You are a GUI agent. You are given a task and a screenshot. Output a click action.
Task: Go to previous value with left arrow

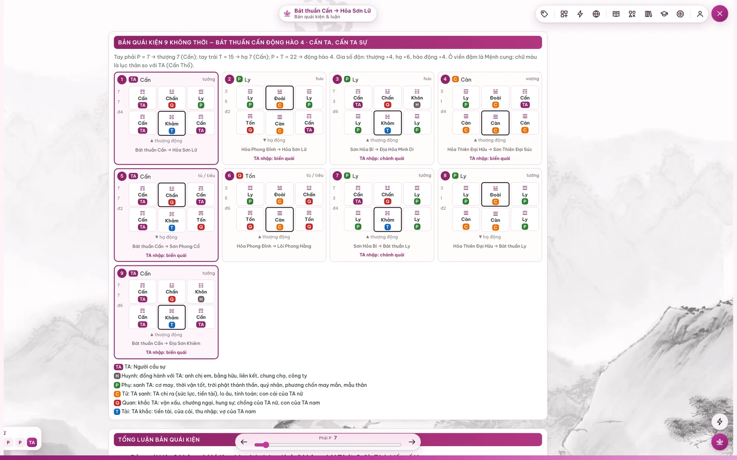click(x=244, y=442)
